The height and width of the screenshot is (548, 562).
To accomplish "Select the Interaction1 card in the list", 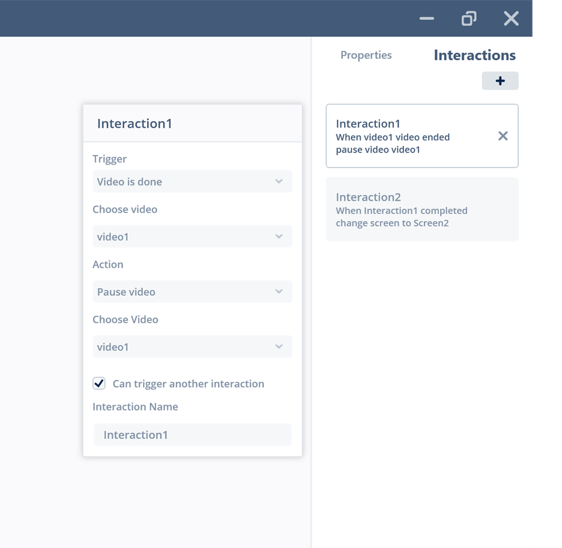I will pos(422,136).
